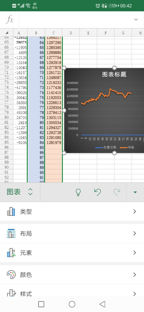Tap the Android home circle button
Screen dimensions: 144x312
click(x=72, y=304)
